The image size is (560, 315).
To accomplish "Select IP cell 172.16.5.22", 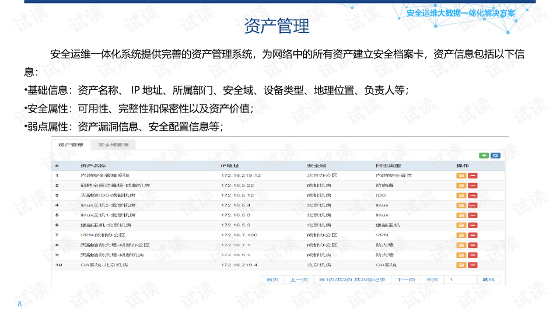I will tap(237, 185).
